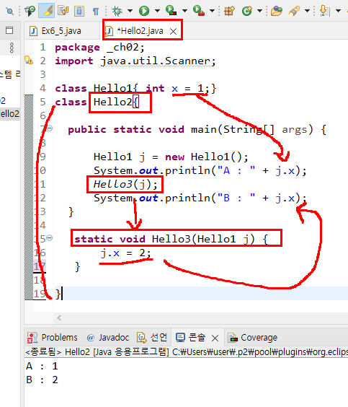Toggle Block Selection Mode icon

coord(79,11)
